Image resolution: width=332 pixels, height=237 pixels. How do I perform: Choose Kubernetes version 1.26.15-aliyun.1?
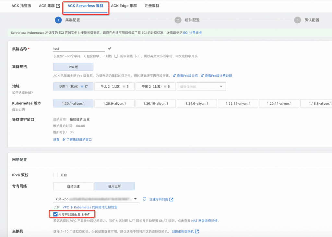(x=156, y=103)
